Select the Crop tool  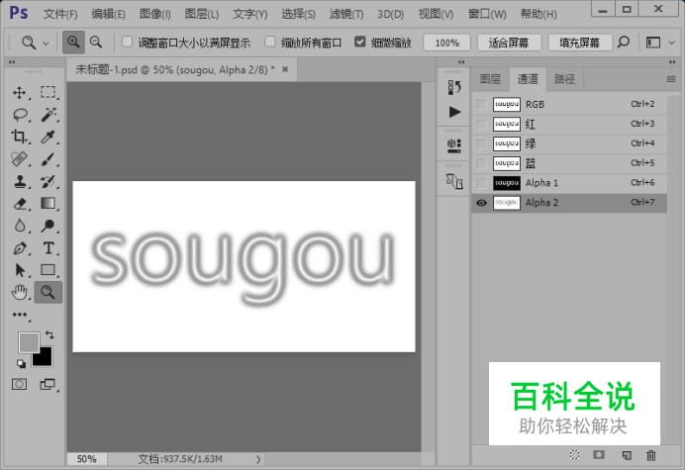tap(19, 137)
